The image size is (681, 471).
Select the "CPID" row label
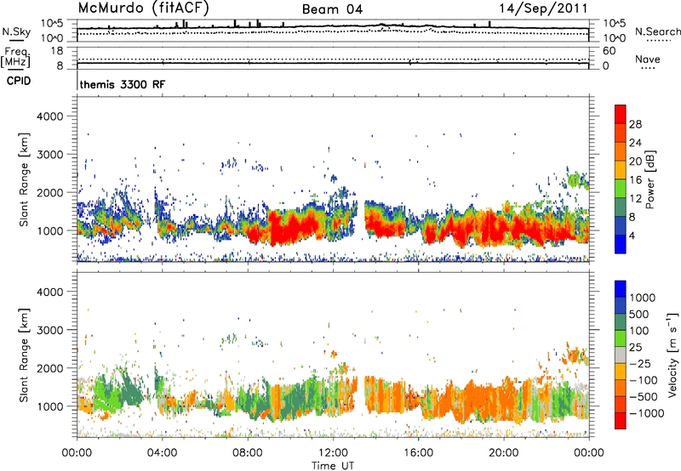pyautogui.click(x=19, y=81)
